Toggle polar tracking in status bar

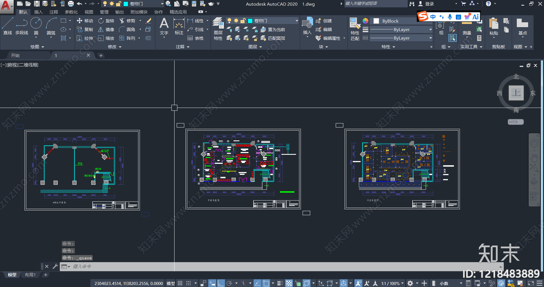[x=230, y=283]
